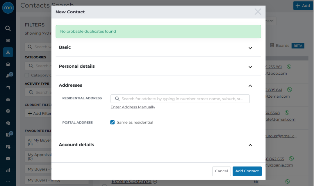Open the bar chart reports icon in the sidebar
This screenshot has height=186, width=314.
[8, 170]
